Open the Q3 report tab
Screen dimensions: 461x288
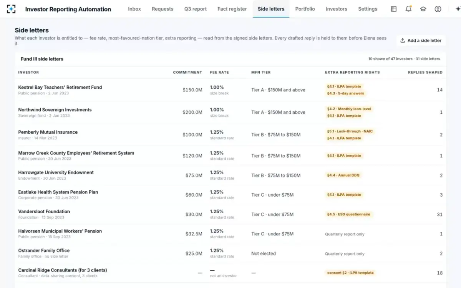click(x=196, y=9)
